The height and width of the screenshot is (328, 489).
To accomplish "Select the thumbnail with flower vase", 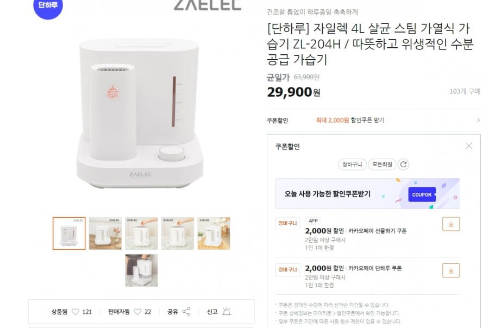I will [105, 234].
